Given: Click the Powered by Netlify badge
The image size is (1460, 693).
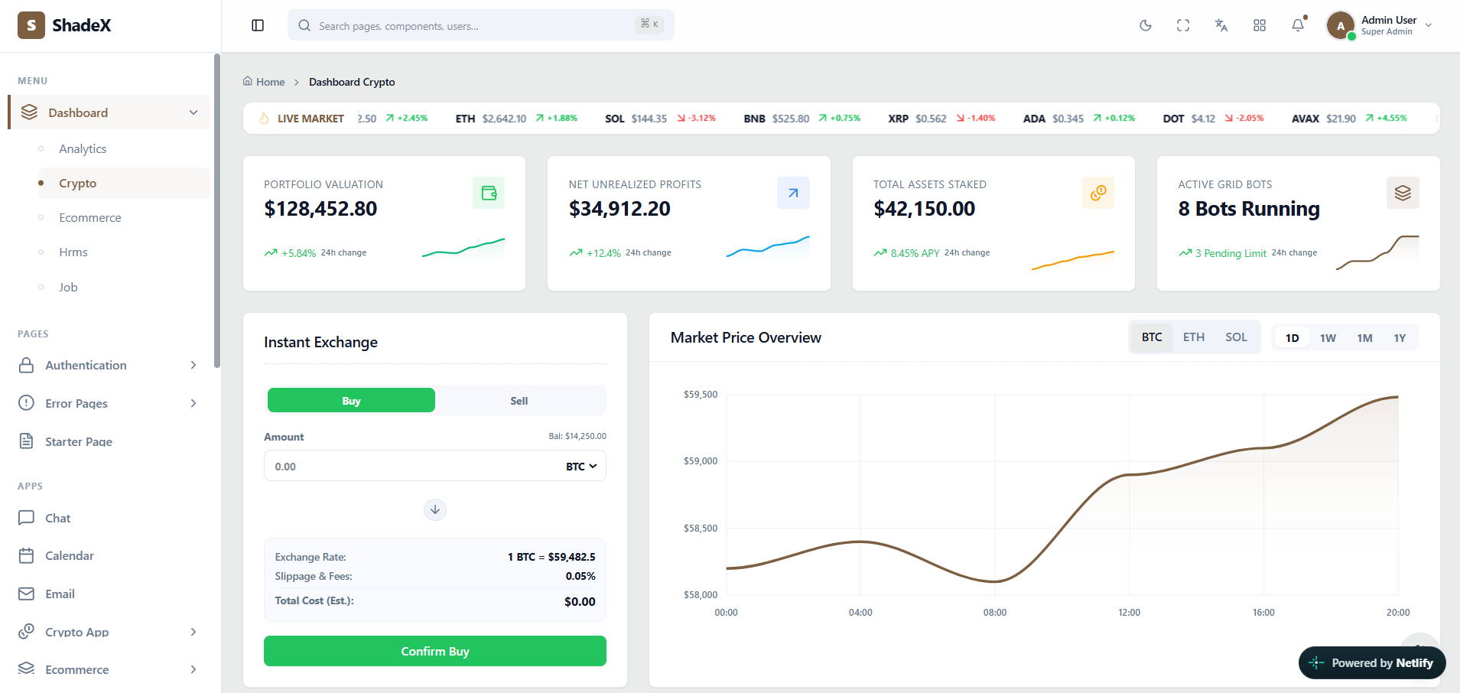Looking at the screenshot, I should [1372, 662].
